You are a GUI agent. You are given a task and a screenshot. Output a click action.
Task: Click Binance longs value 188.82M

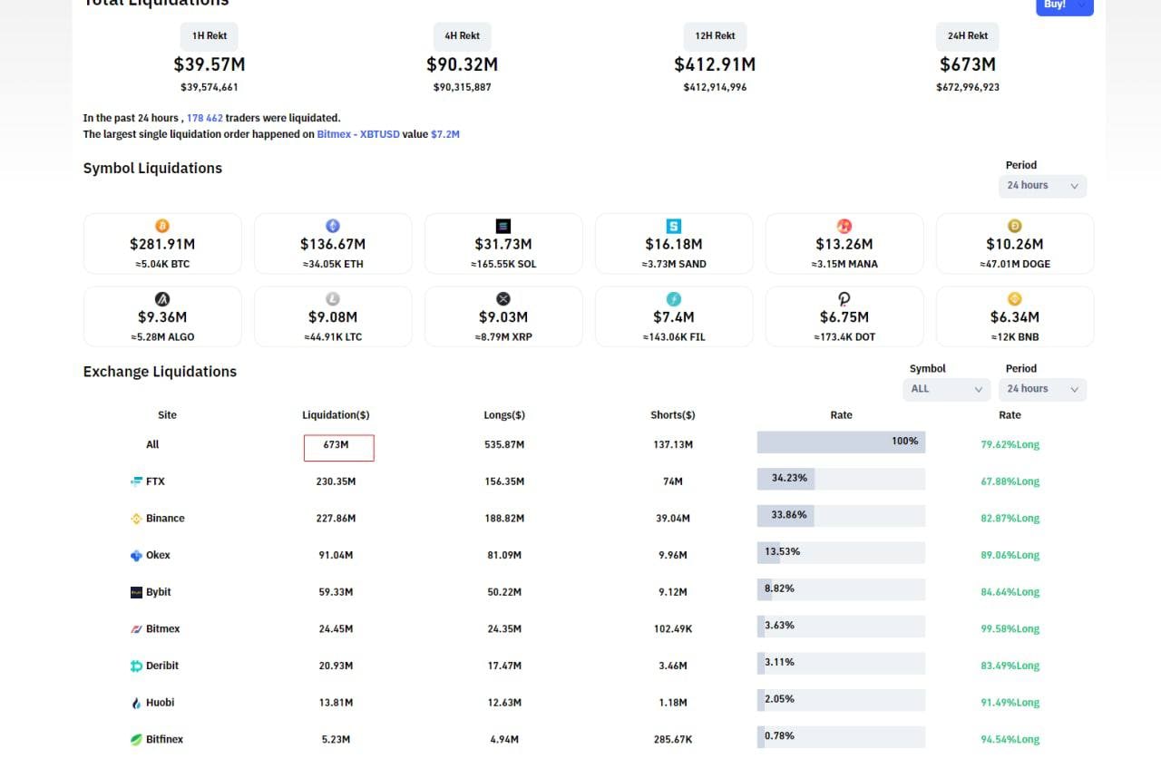(504, 519)
